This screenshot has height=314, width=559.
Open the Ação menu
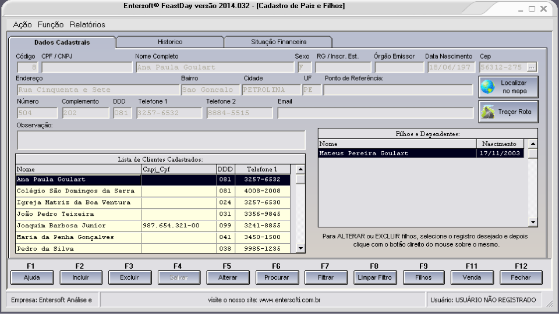(x=23, y=24)
